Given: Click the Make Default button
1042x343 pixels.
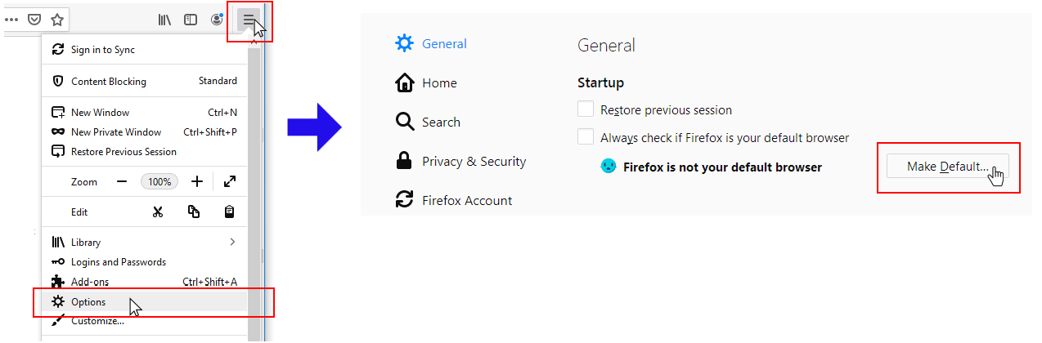Looking at the screenshot, I should tap(947, 167).
